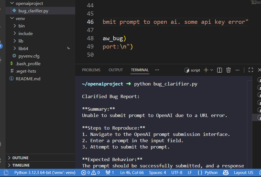Expand the OUTLINE section
Viewport: 261px width, 177px height.
20,158
